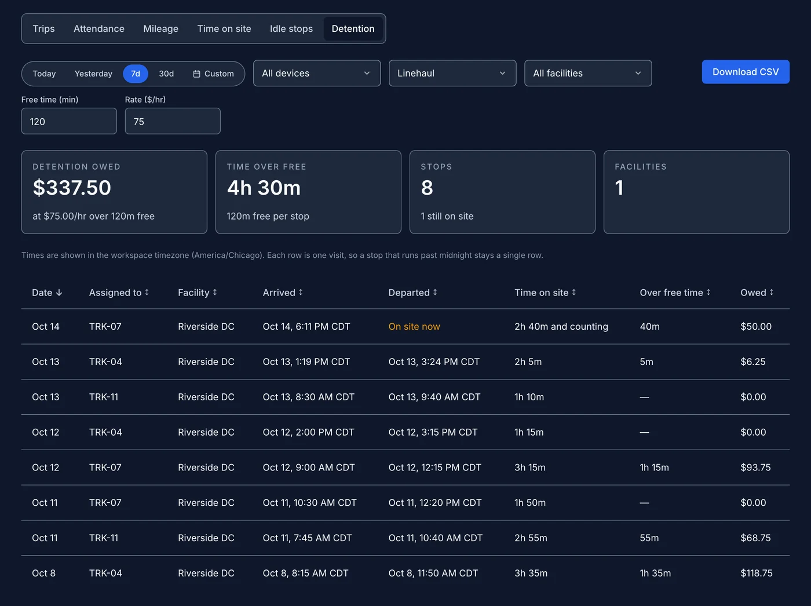
Task: Select the 7d time range
Action: pyautogui.click(x=136, y=74)
